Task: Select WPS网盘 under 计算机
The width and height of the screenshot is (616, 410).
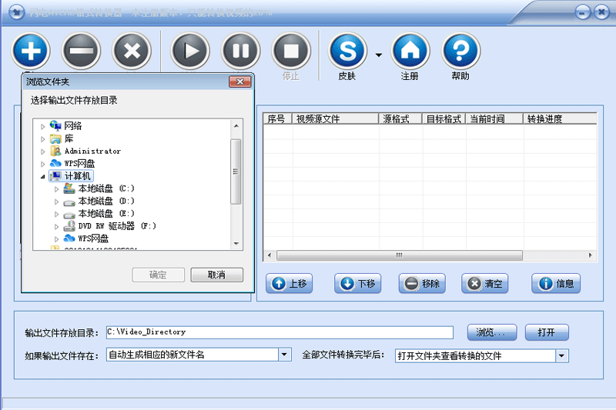Action: [93, 238]
